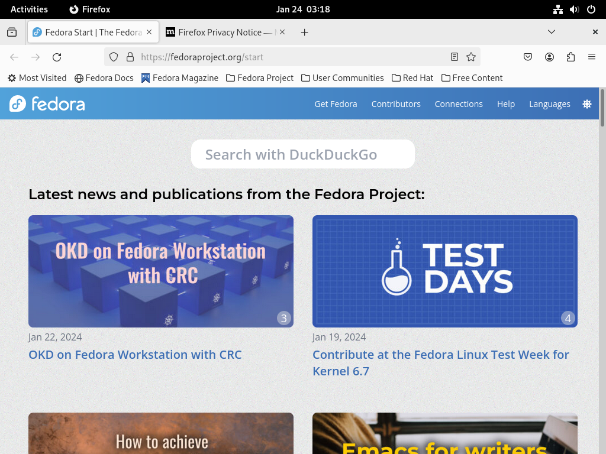Open Get Fedora menu
The image size is (606, 454).
point(336,104)
